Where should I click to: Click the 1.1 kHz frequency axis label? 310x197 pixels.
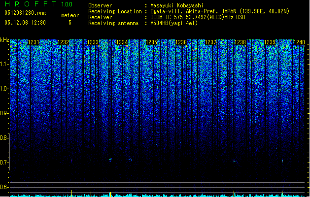click(4, 64)
